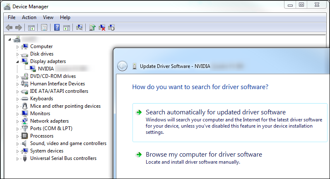Viewport: 330px width, 179px height.
Task: Select the 'Network adapters' label
Action: [49, 121]
